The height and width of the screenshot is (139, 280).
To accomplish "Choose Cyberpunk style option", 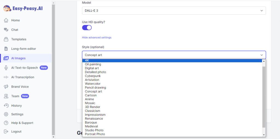I will [x=93, y=76].
